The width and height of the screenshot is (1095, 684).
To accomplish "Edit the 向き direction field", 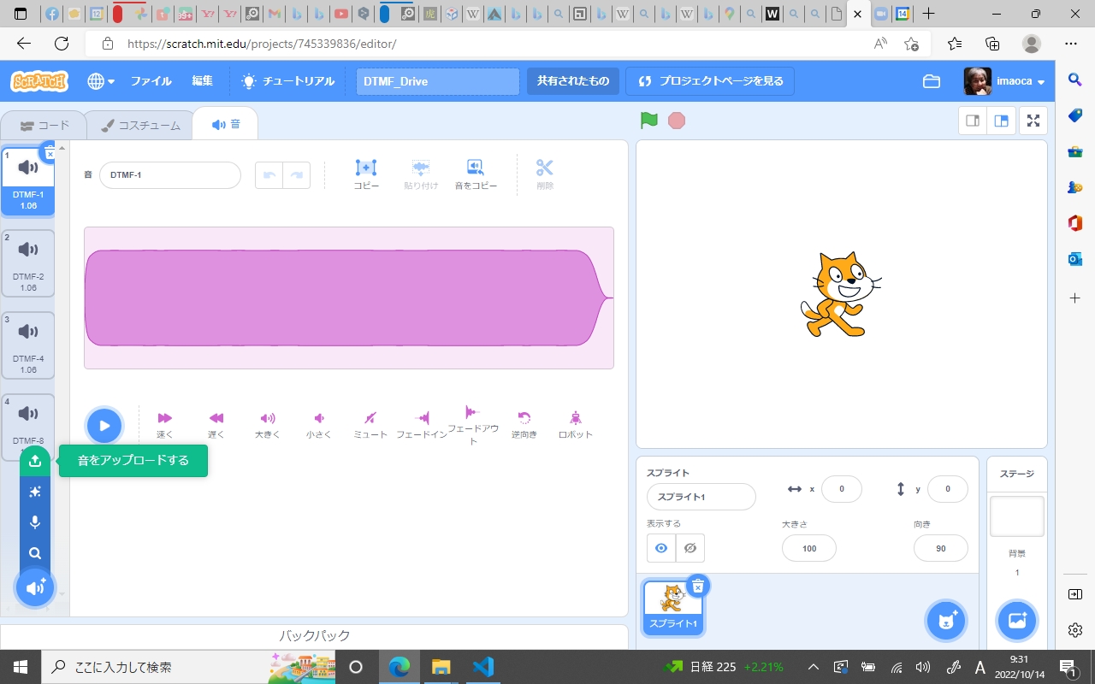I will (941, 548).
